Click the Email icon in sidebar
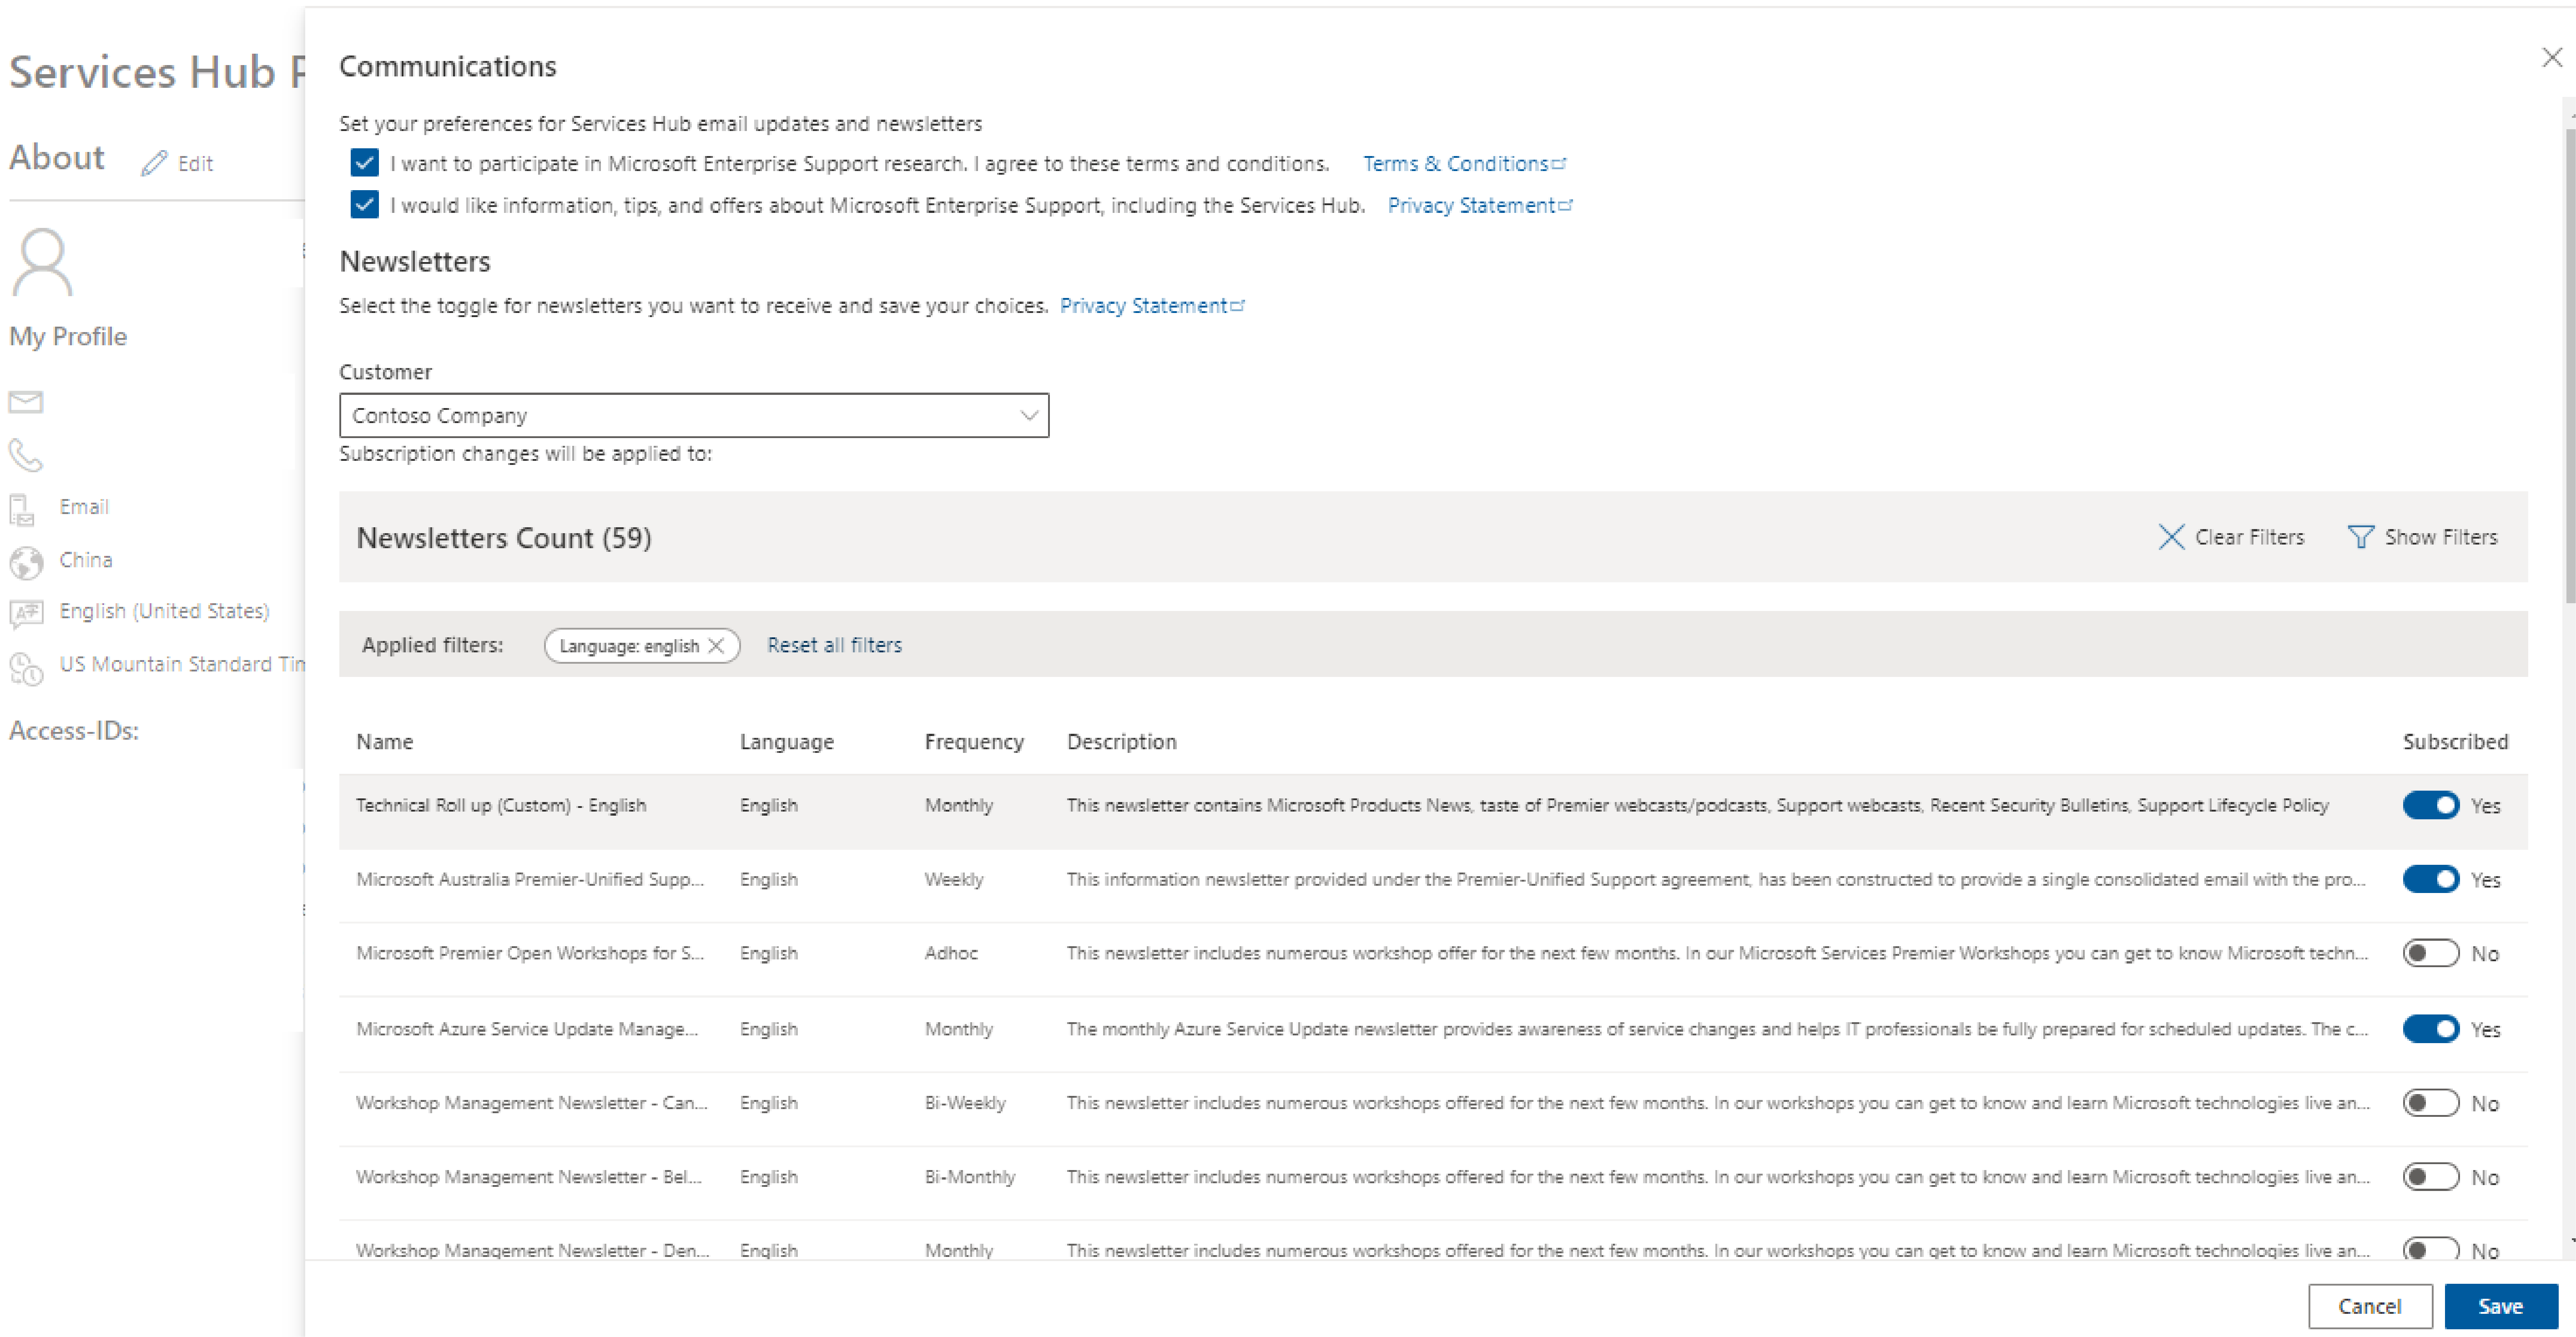Image resolution: width=2576 pixels, height=1337 pixels. coord(25,402)
